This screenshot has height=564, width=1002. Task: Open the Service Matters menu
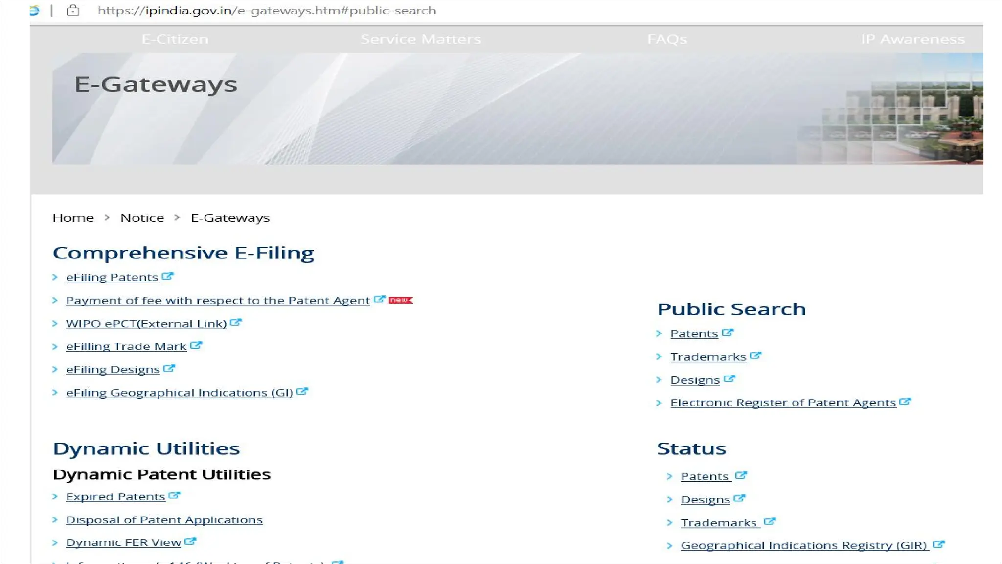[x=421, y=39]
